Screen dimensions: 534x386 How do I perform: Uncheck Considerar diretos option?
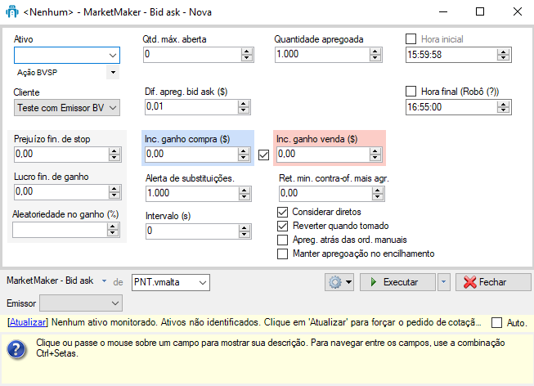pos(284,213)
